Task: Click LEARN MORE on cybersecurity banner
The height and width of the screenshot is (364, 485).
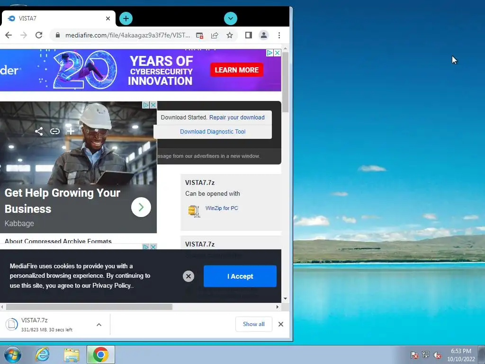Action: pos(237,70)
